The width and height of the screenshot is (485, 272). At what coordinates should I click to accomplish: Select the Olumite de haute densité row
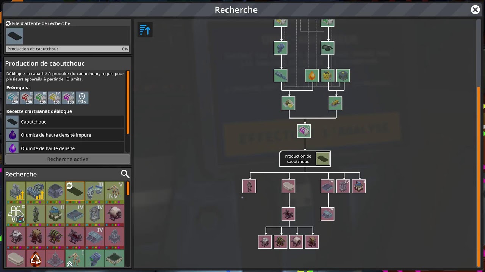pyautogui.click(x=65, y=148)
